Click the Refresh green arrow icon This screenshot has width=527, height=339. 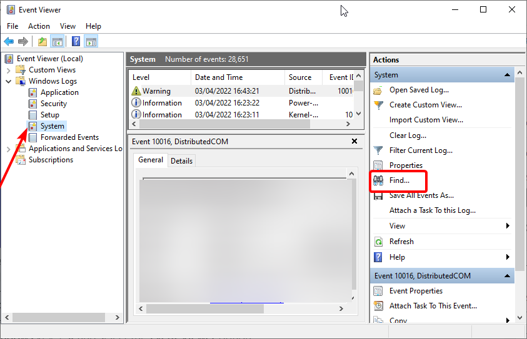click(378, 242)
